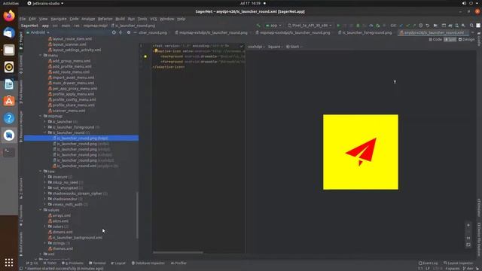Open the Terminal tool window button
Screen dimensions: 482x271
[x=97, y=263]
